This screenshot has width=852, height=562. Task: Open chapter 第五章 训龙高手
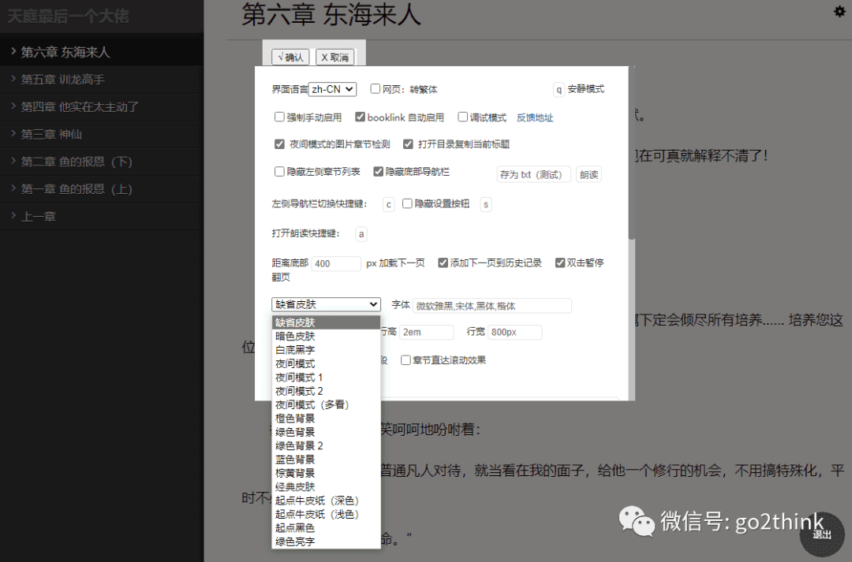[x=63, y=80]
